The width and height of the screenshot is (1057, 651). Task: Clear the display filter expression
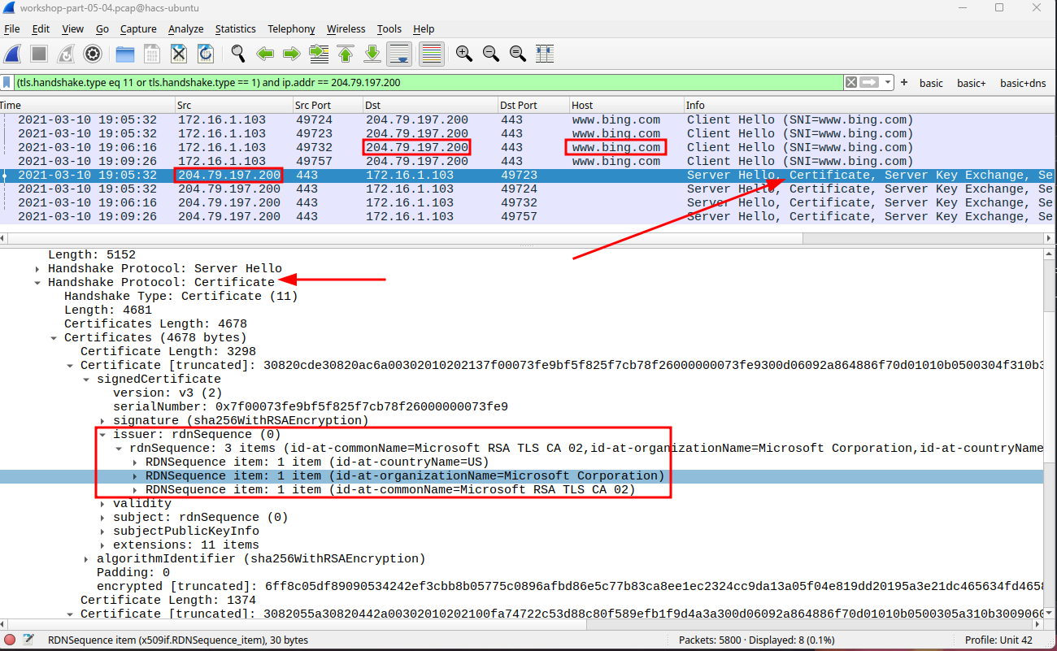850,83
